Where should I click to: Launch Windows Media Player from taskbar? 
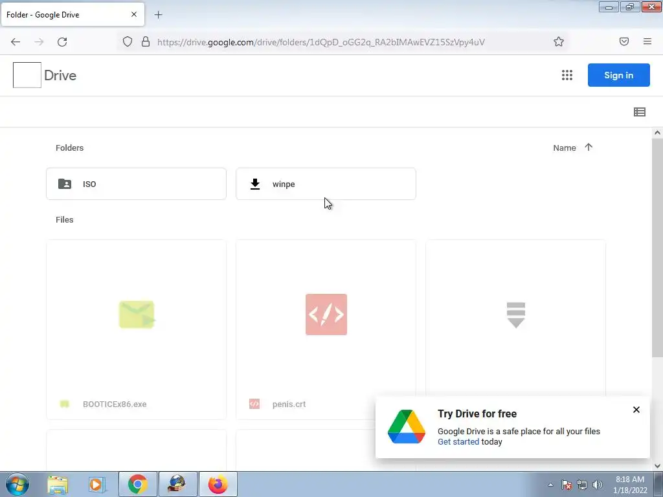click(97, 484)
